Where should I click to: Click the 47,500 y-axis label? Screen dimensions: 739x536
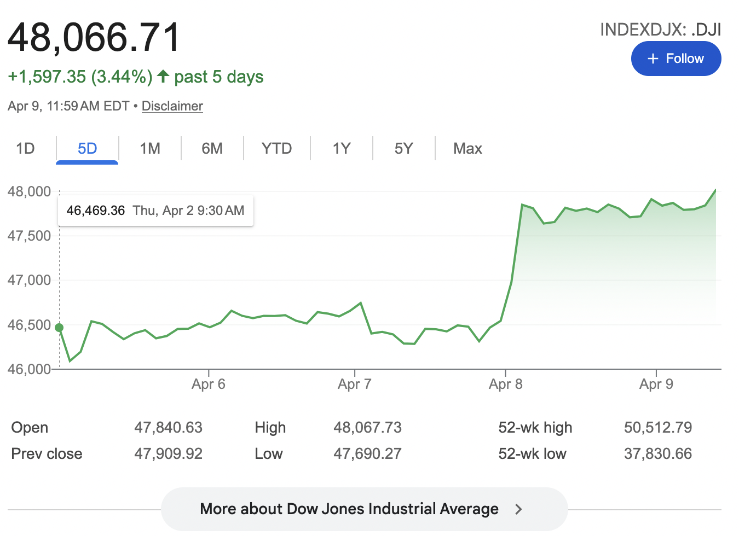29,236
